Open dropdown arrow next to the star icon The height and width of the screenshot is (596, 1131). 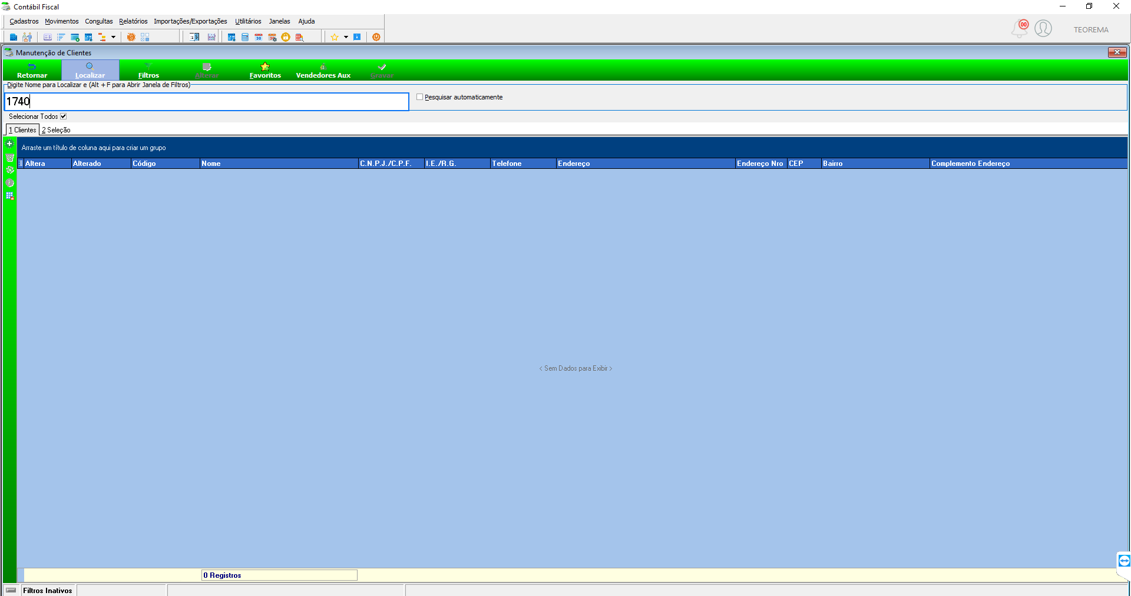coord(346,37)
